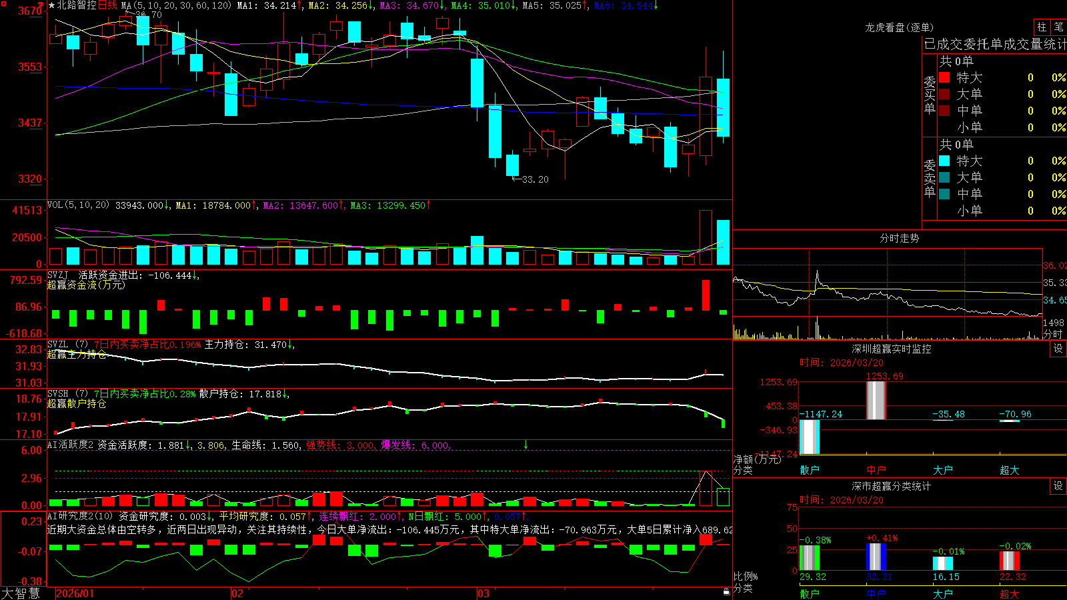Click the red question mark help icon
This screenshot has height=600, width=1067.
tap(42, 5)
